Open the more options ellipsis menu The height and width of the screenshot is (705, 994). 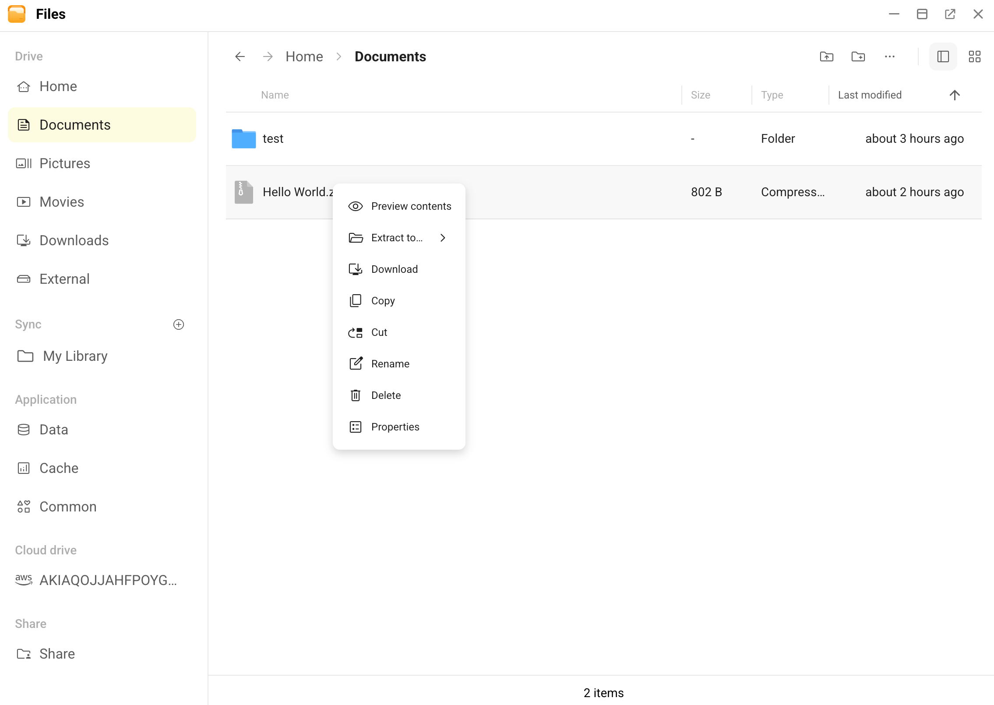890,56
